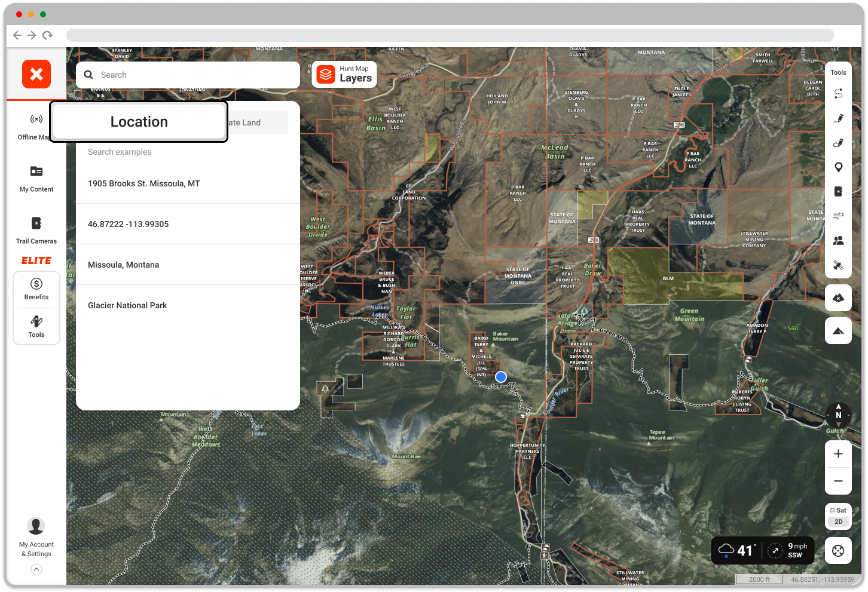Click the blue current location dot
Viewport: 868px width, 592px height.
(501, 377)
